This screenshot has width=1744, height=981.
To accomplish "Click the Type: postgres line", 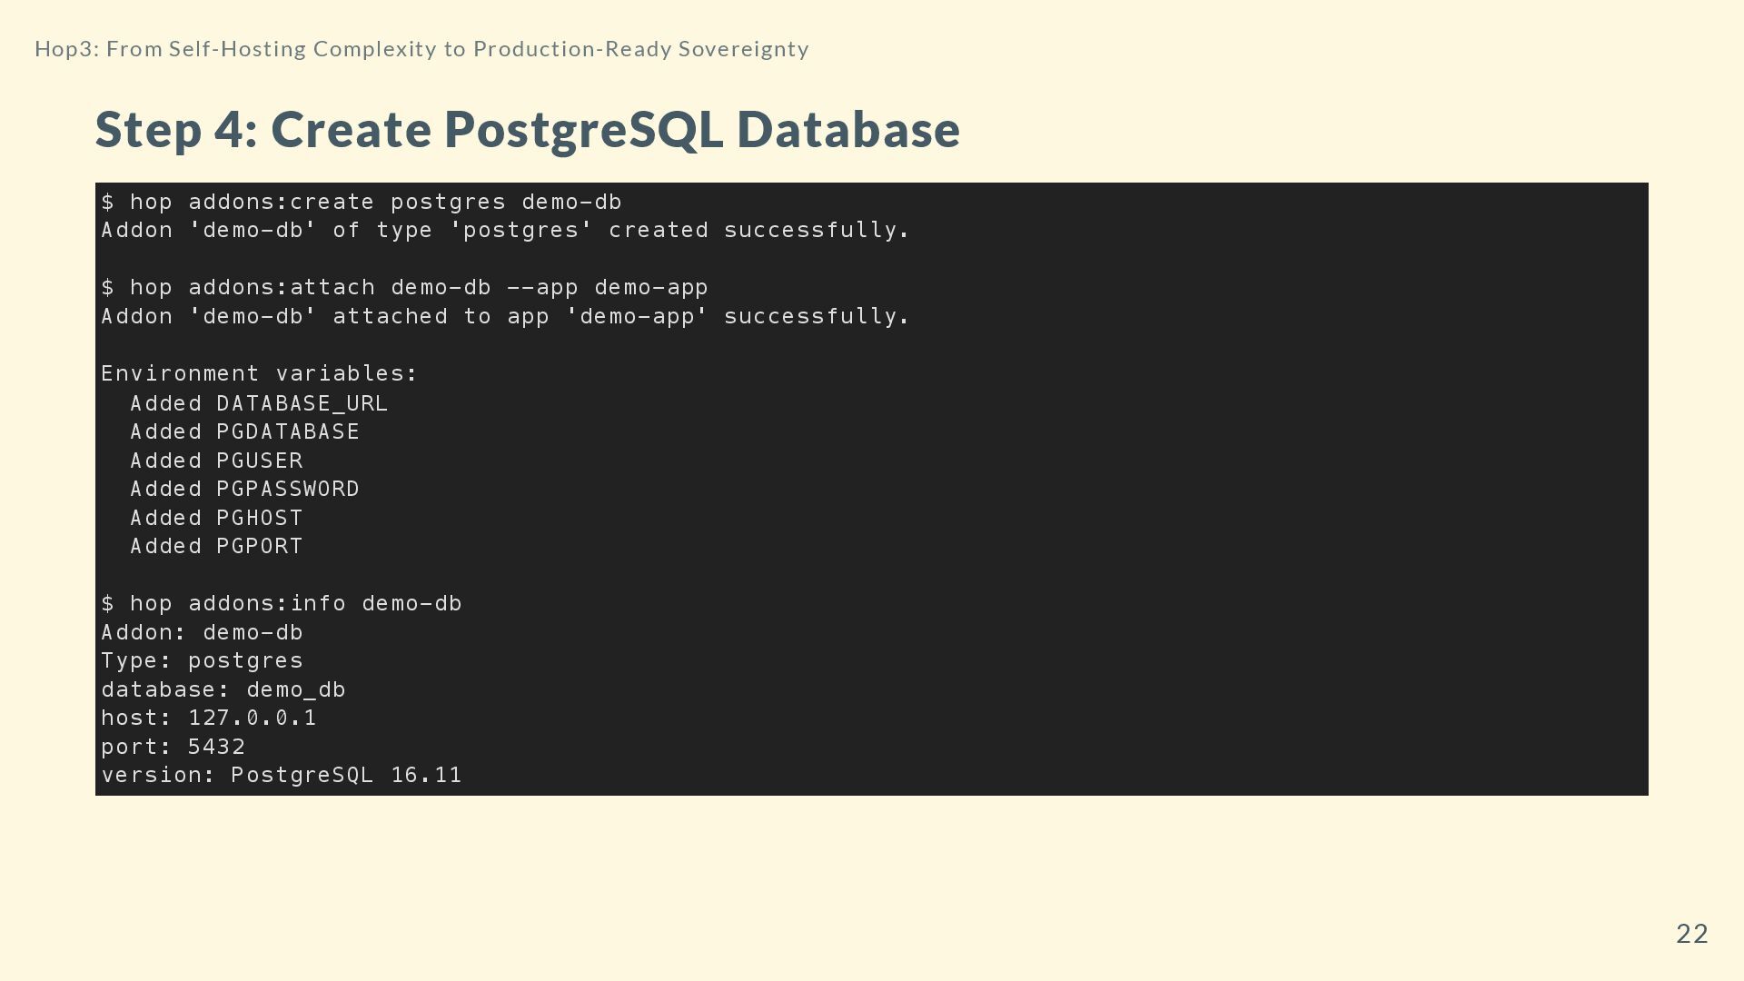I will [x=202, y=661].
